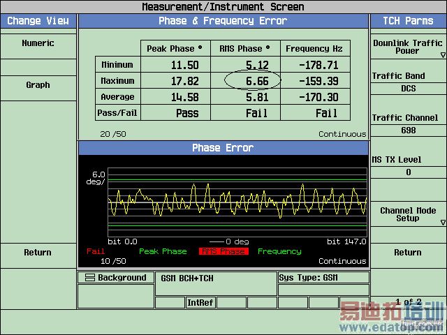The width and height of the screenshot is (447, 335).
Task: Click the highlighted RMS Phase legend
Action: [222, 251]
